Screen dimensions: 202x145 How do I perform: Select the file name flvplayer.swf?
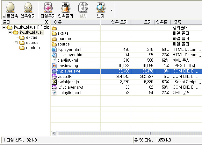69,71
